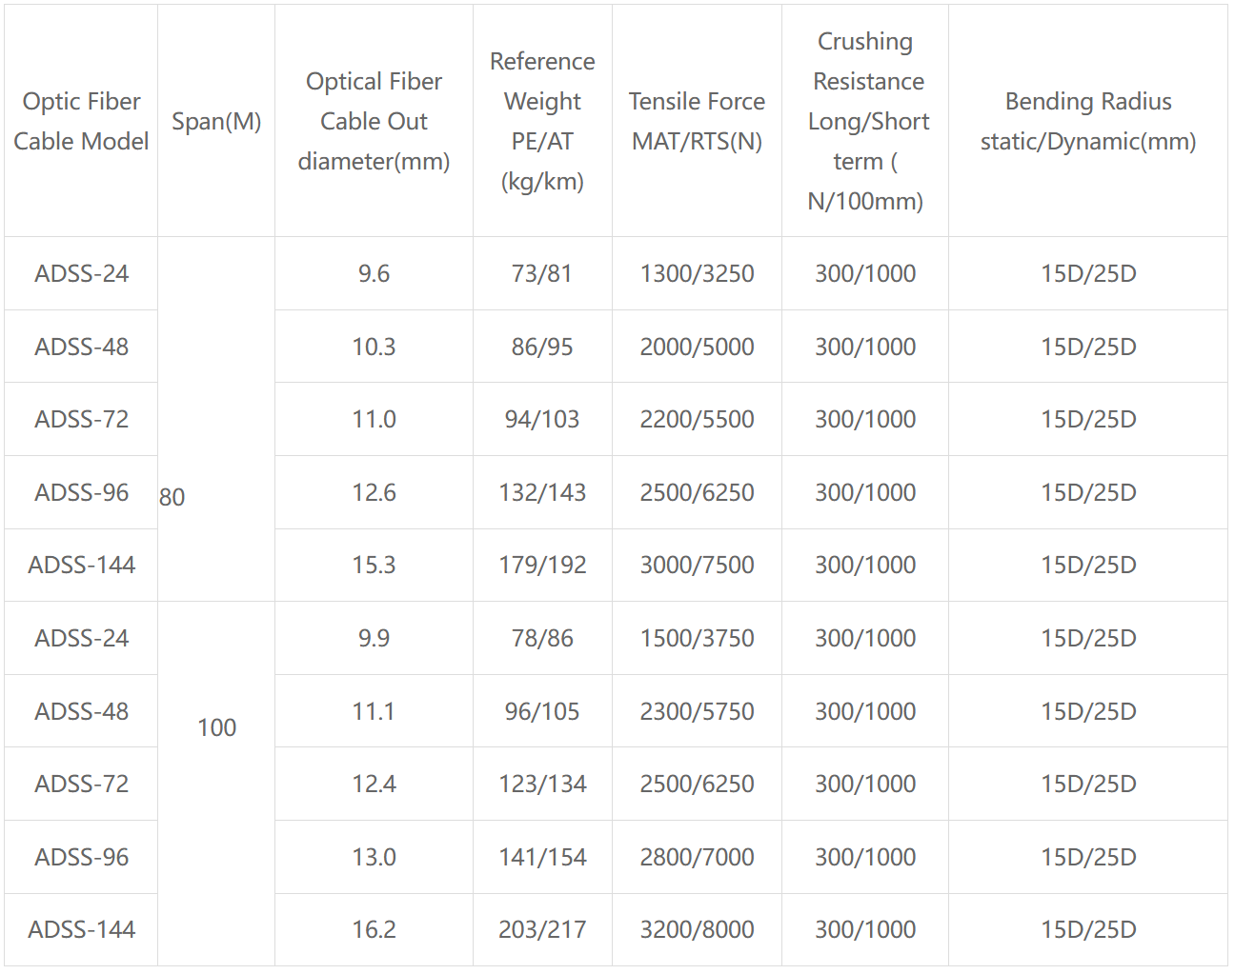The image size is (1235, 974).
Task: Click the 1300/3250 tensile force cell
Action: click(697, 273)
